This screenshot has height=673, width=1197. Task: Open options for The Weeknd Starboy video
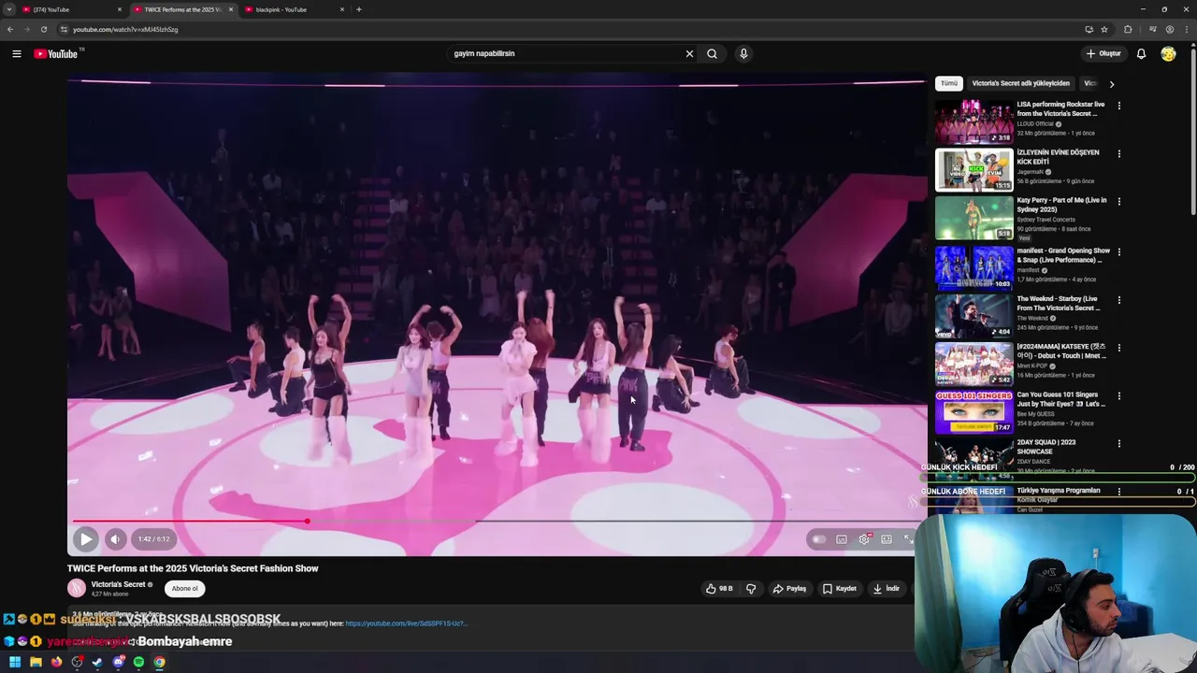coord(1118,300)
